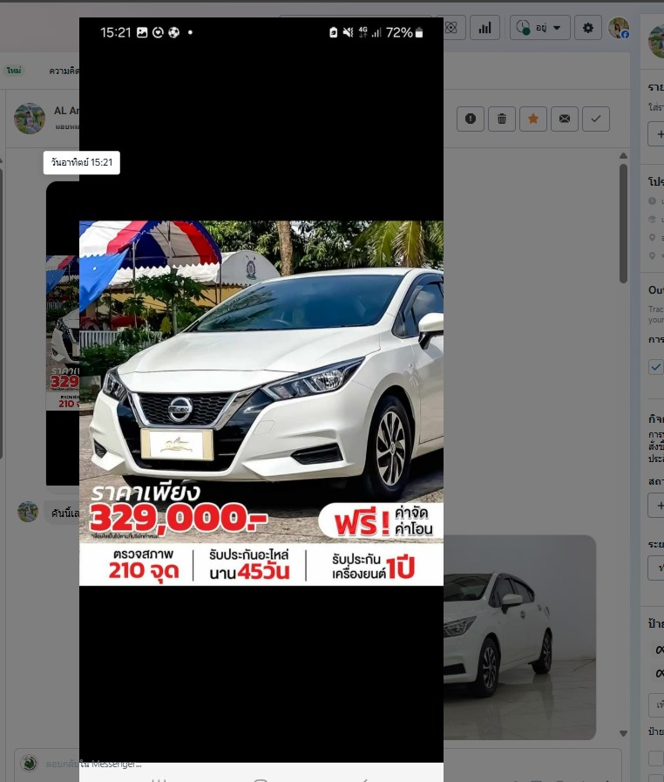The image size is (664, 782).
Task: Open the atom-shaped automation icon
Action: click(452, 28)
